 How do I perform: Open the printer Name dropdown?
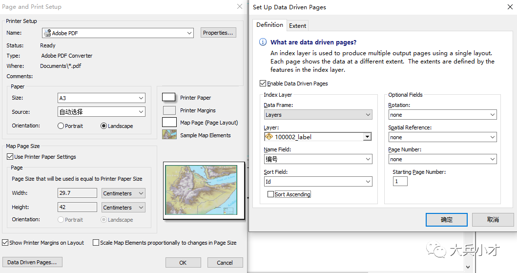point(118,33)
